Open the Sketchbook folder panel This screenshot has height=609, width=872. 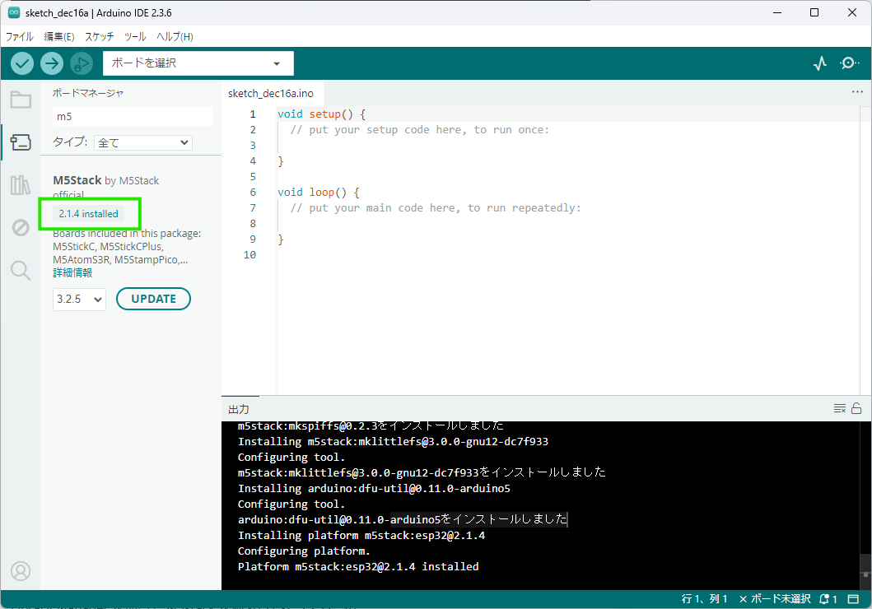tap(21, 100)
